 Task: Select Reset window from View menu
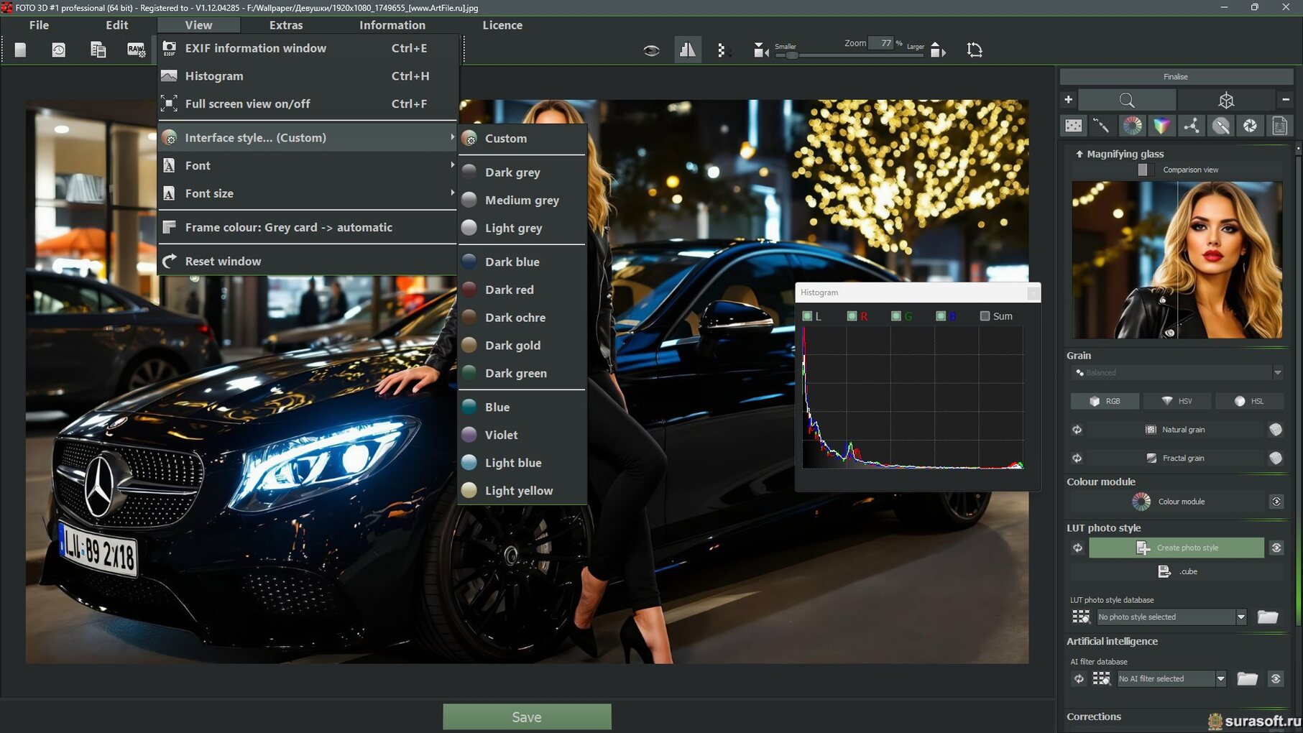coord(223,262)
